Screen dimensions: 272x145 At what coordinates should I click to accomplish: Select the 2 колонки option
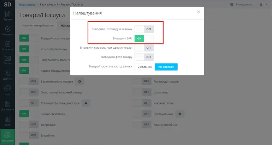pos(144,67)
